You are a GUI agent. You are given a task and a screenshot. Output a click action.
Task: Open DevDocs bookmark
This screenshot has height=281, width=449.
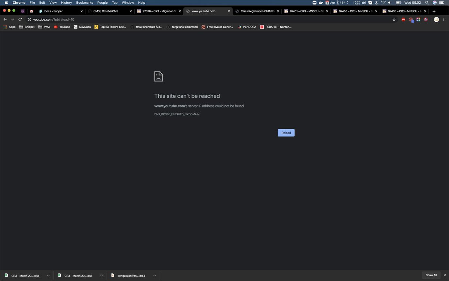click(82, 27)
